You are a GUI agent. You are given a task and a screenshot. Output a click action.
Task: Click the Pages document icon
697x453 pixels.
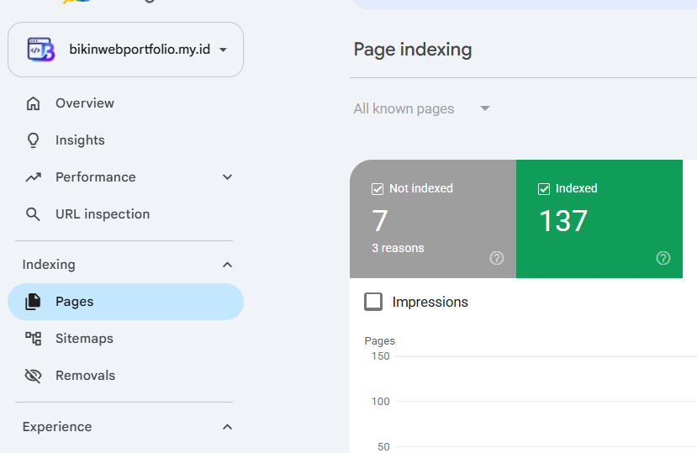click(33, 302)
